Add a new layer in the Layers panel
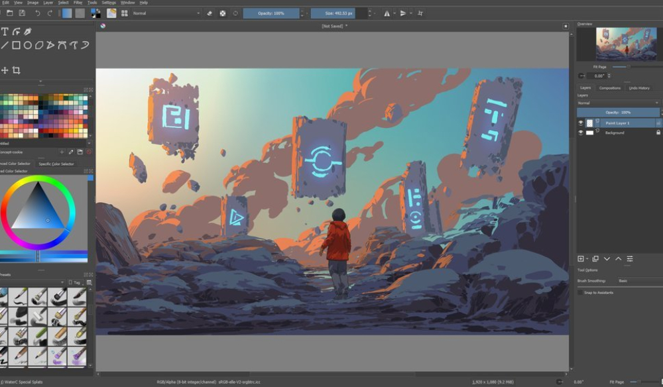Viewport: 663px width, 387px height. tap(579, 258)
